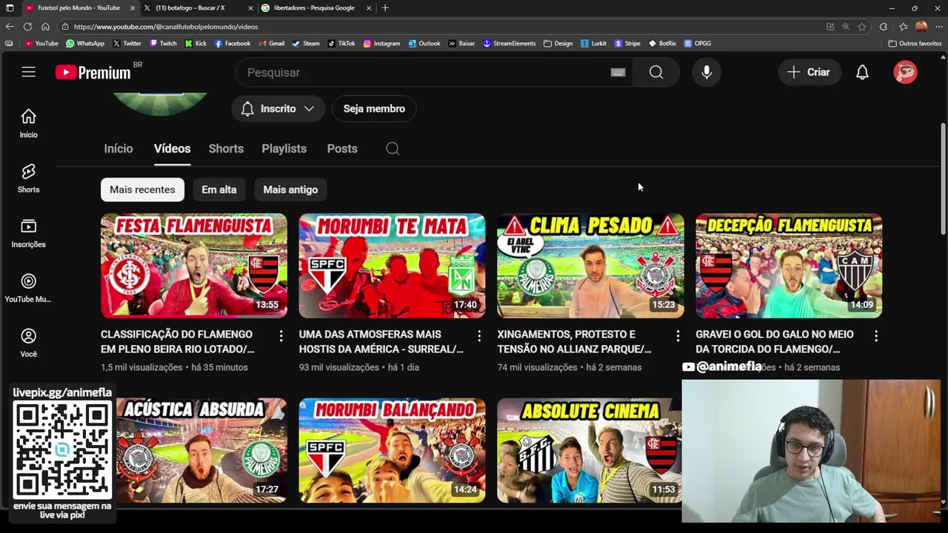
Task: Click the magnifier search submit button
Action: coord(656,73)
